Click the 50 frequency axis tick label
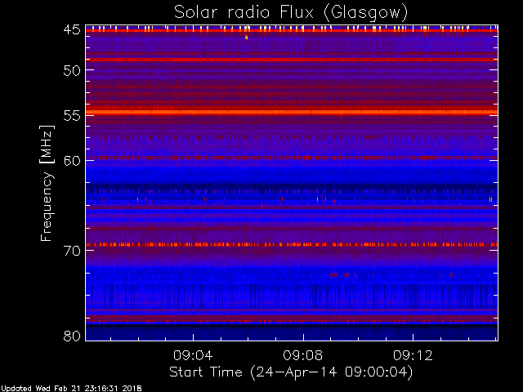523x392 pixels. coord(72,70)
